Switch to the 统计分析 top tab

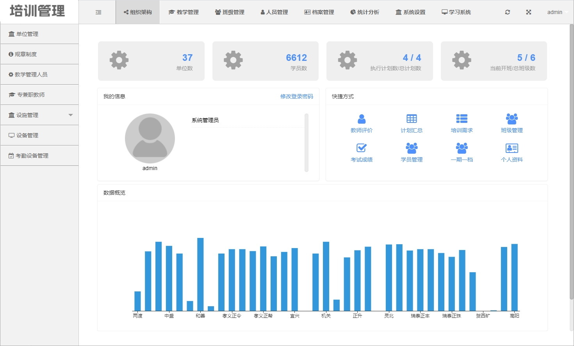[365, 12]
